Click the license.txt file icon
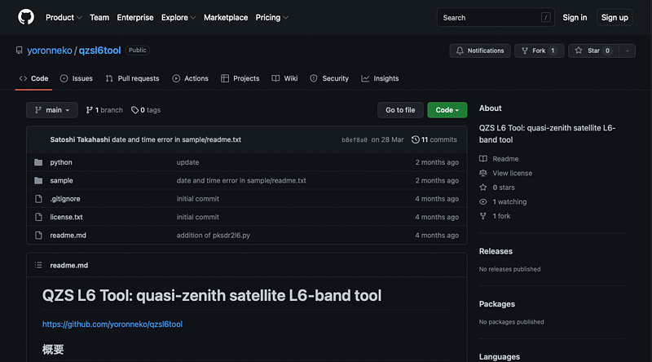 pyautogui.click(x=38, y=217)
